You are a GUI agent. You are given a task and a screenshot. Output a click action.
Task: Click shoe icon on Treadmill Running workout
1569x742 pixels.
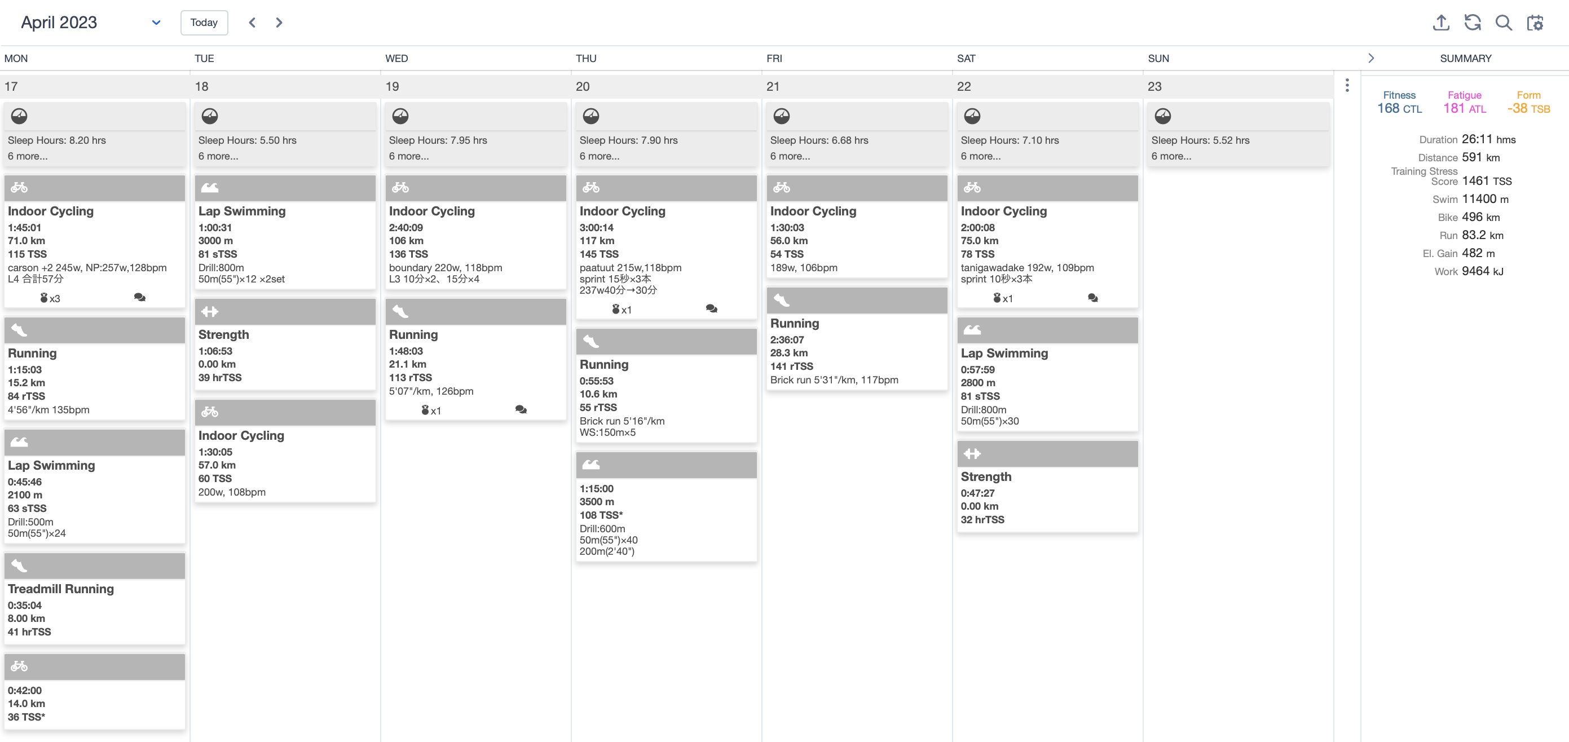[20, 566]
